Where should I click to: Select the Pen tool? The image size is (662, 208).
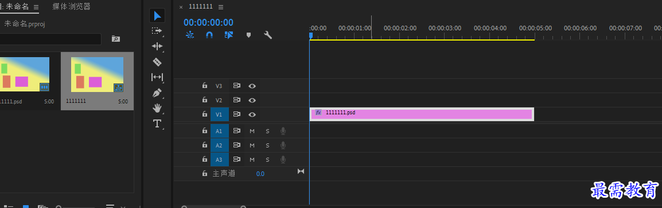tap(157, 93)
